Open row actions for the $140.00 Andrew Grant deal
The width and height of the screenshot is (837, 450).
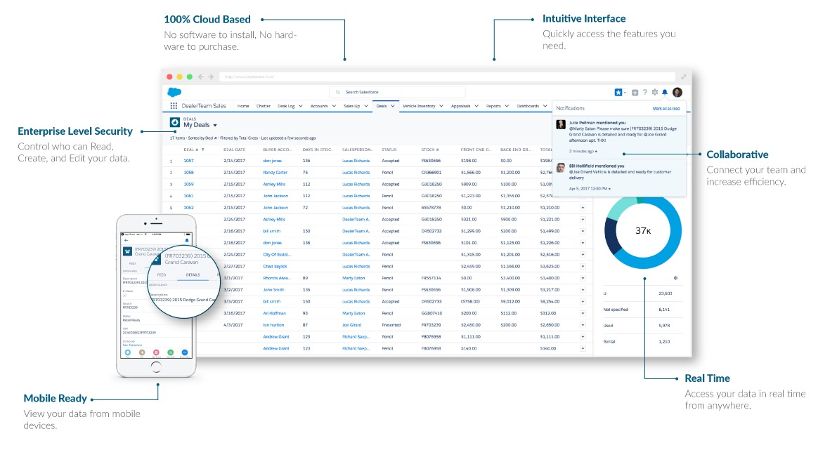pos(583,348)
